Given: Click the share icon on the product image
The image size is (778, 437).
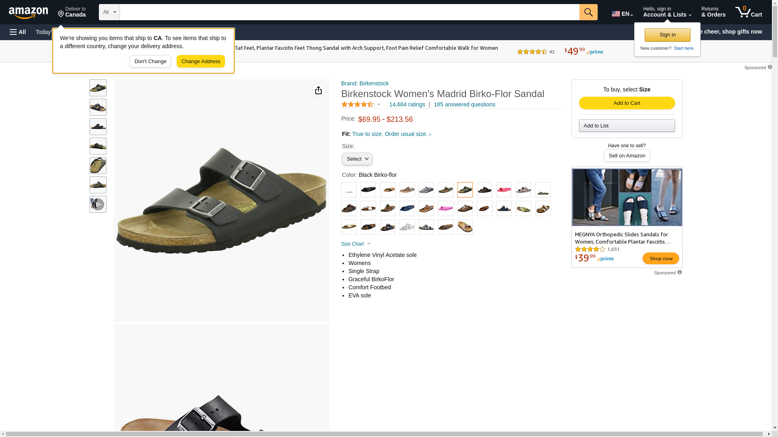Looking at the screenshot, I should click(318, 90).
